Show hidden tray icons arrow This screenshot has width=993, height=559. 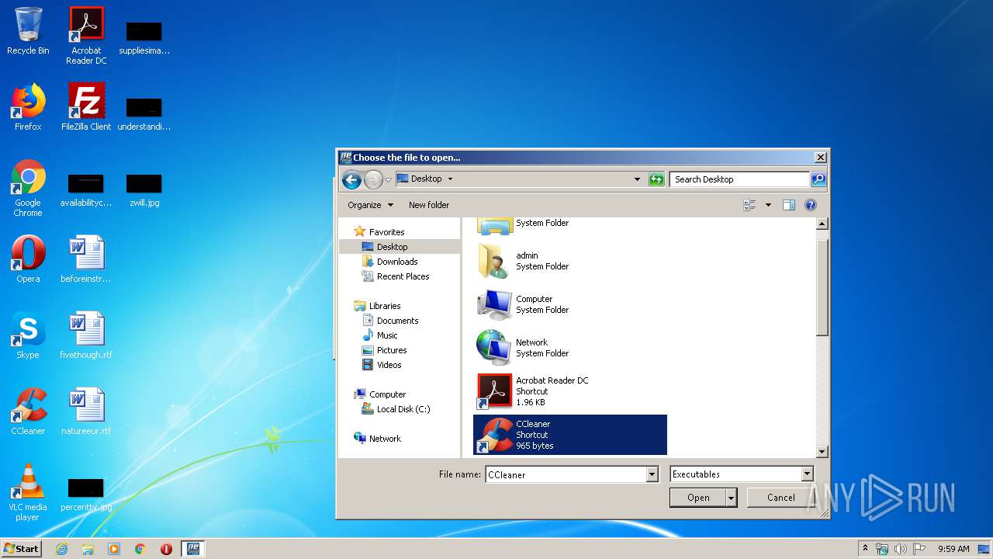pyautogui.click(x=866, y=549)
